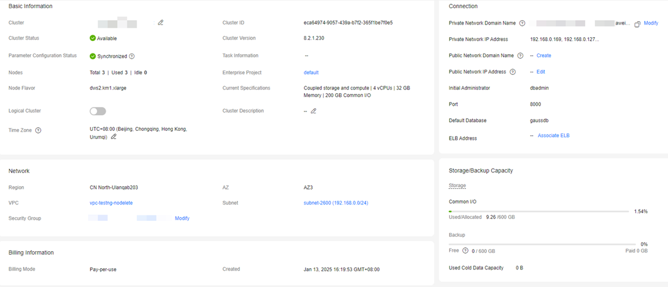Image resolution: width=668 pixels, height=287 pixels.
Task: Click the Basic Information section heading
Action: (31, 6)
